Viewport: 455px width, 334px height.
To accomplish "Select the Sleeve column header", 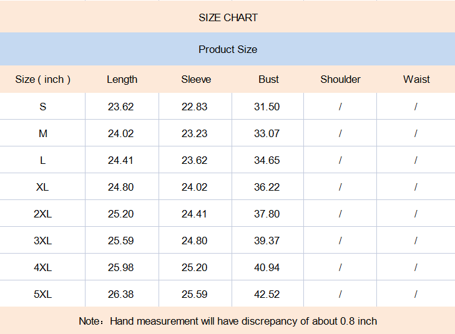I will click(196, 79).
